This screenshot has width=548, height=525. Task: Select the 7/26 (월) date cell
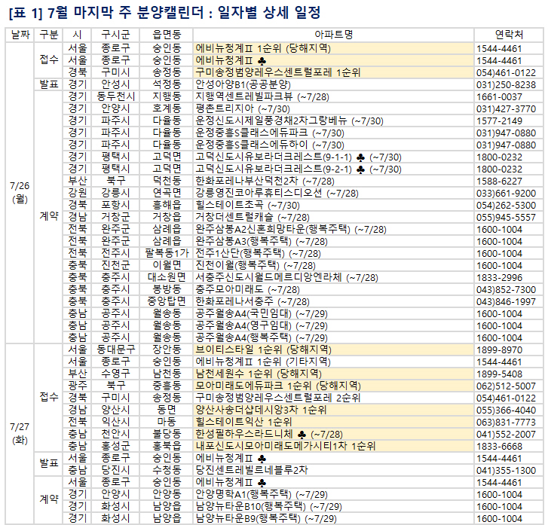coord(20,193)
